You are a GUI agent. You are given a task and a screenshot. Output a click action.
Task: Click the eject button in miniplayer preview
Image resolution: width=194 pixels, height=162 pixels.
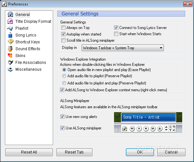(160, 129)
